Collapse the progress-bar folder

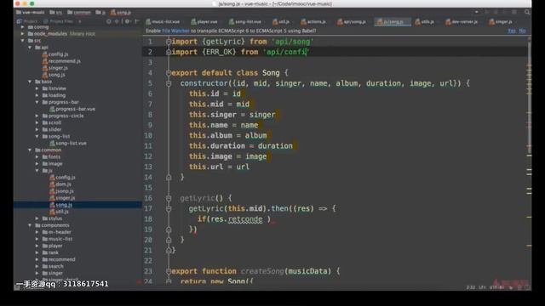pos(37,102)
